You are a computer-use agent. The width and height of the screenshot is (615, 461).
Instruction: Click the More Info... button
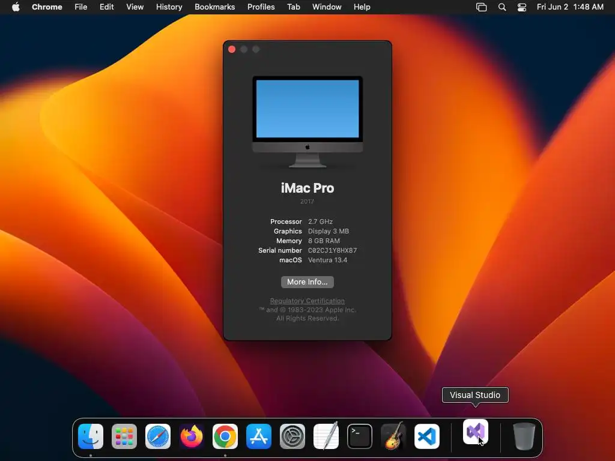tap(307, 282)
